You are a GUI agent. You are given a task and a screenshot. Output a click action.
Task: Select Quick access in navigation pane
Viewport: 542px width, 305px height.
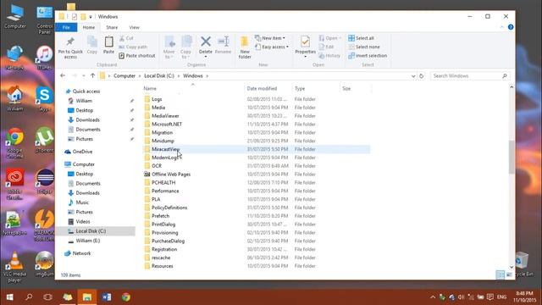86,91
